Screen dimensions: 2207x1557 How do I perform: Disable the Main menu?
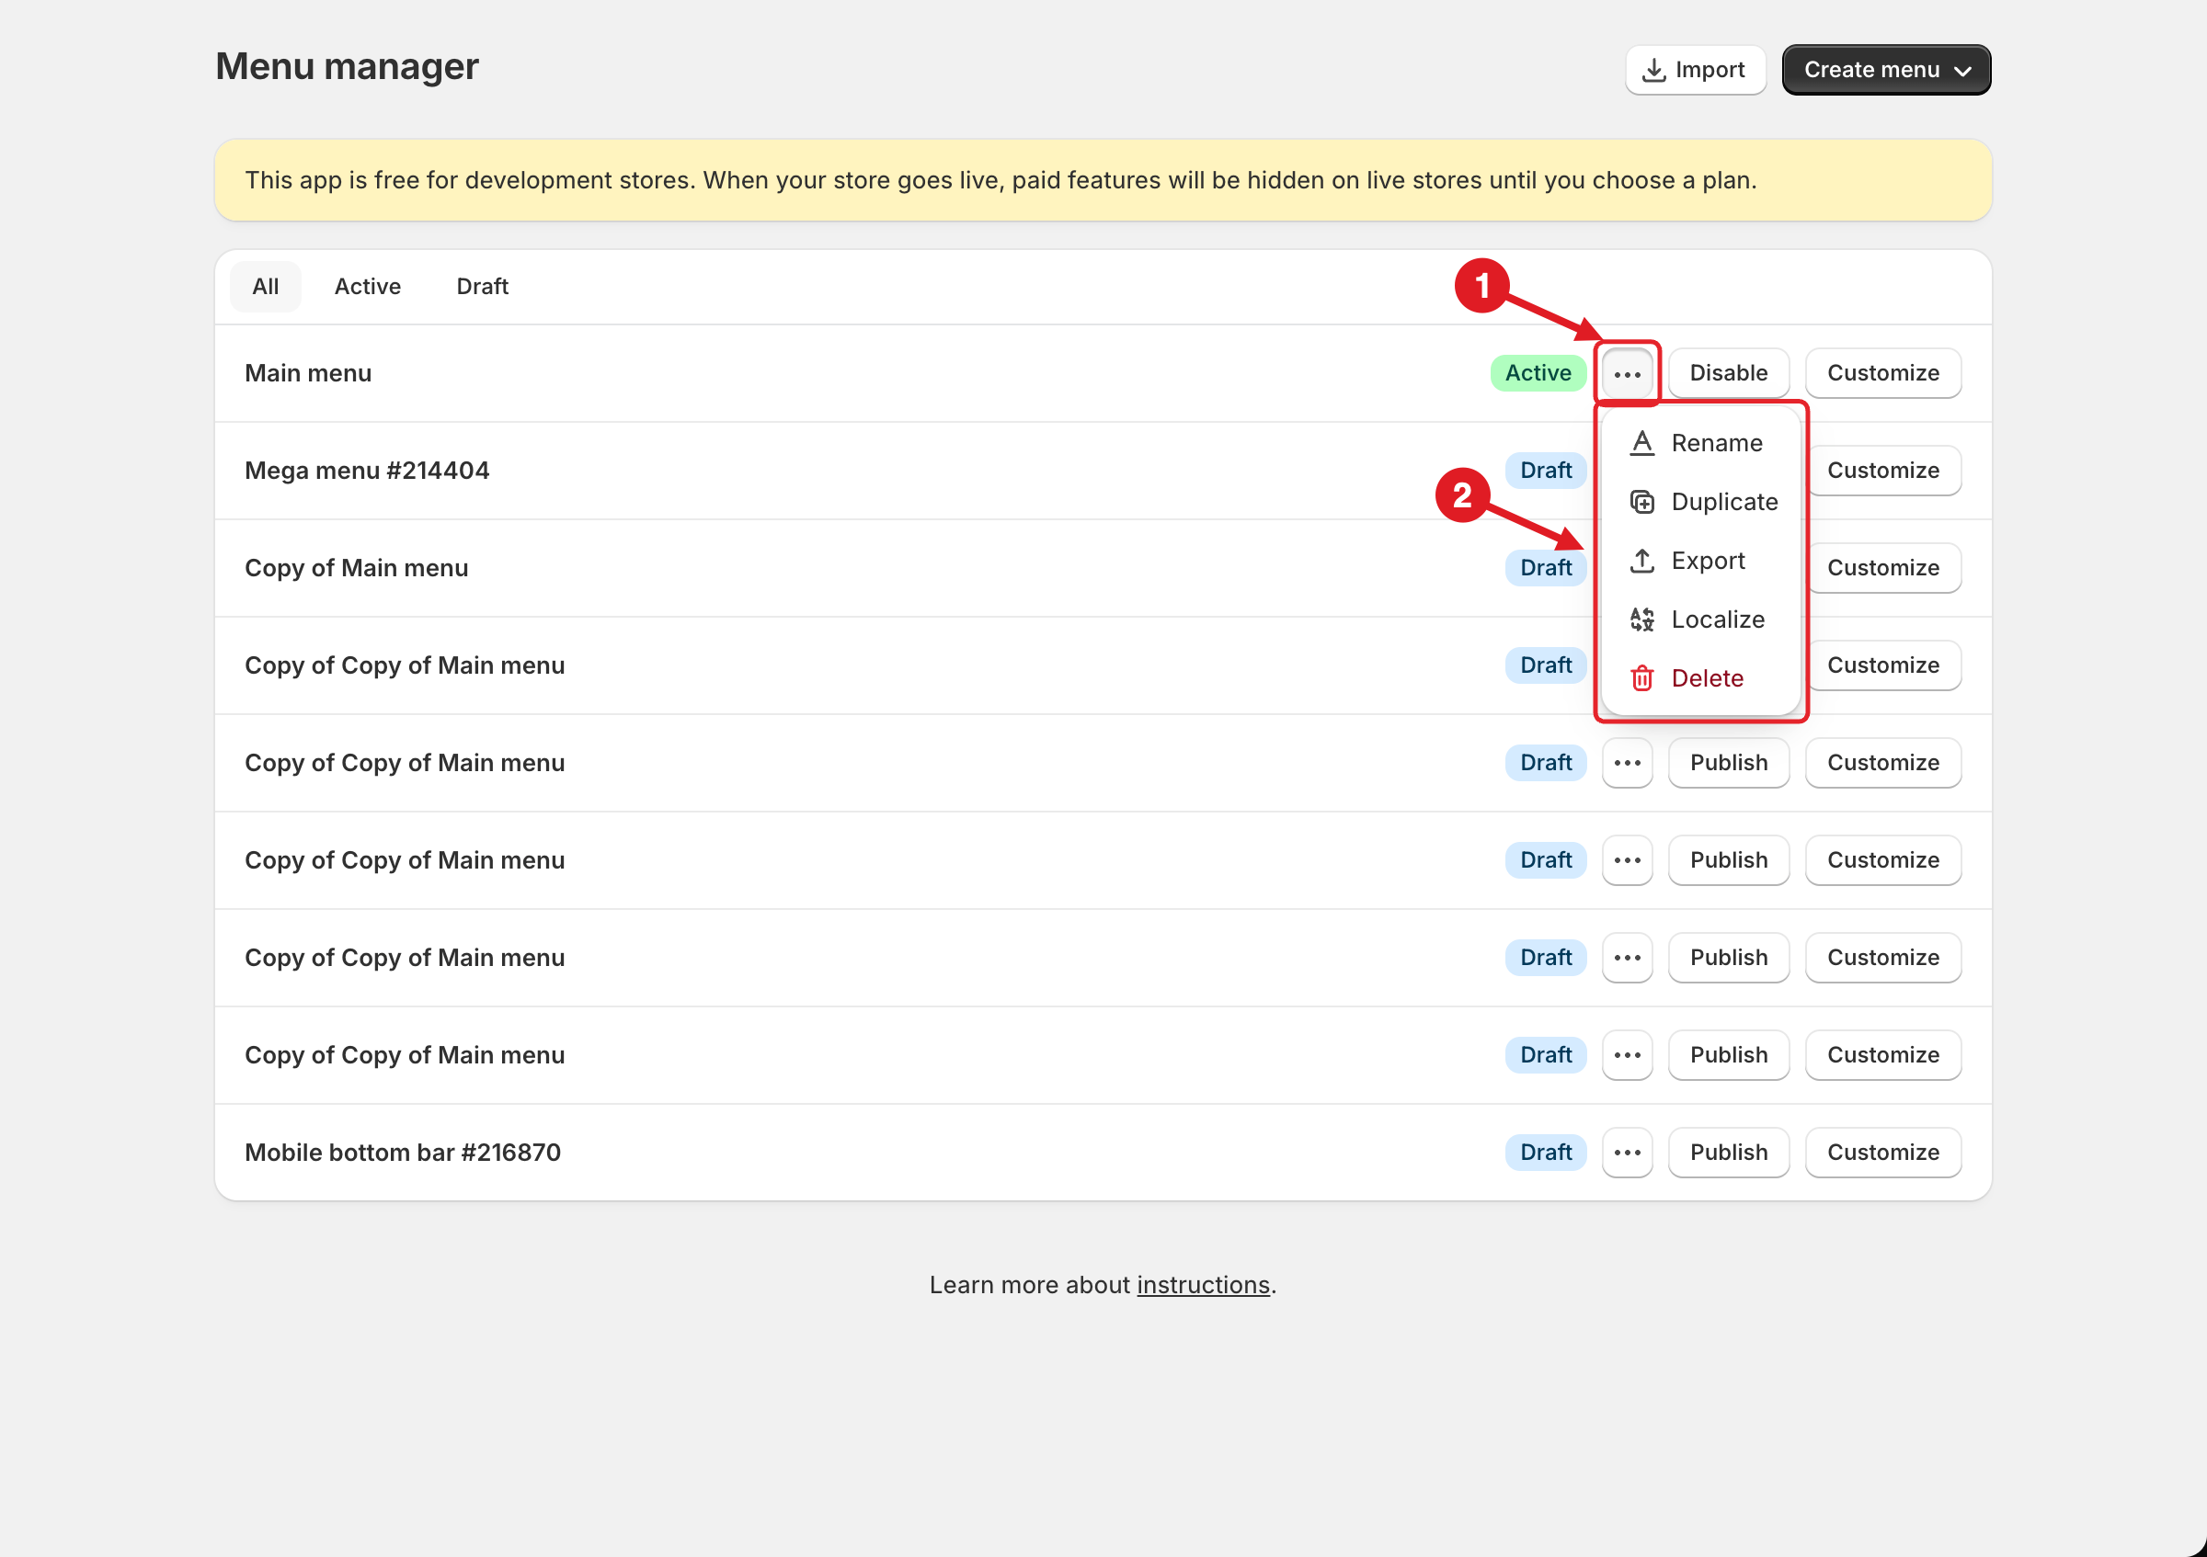1728,372
